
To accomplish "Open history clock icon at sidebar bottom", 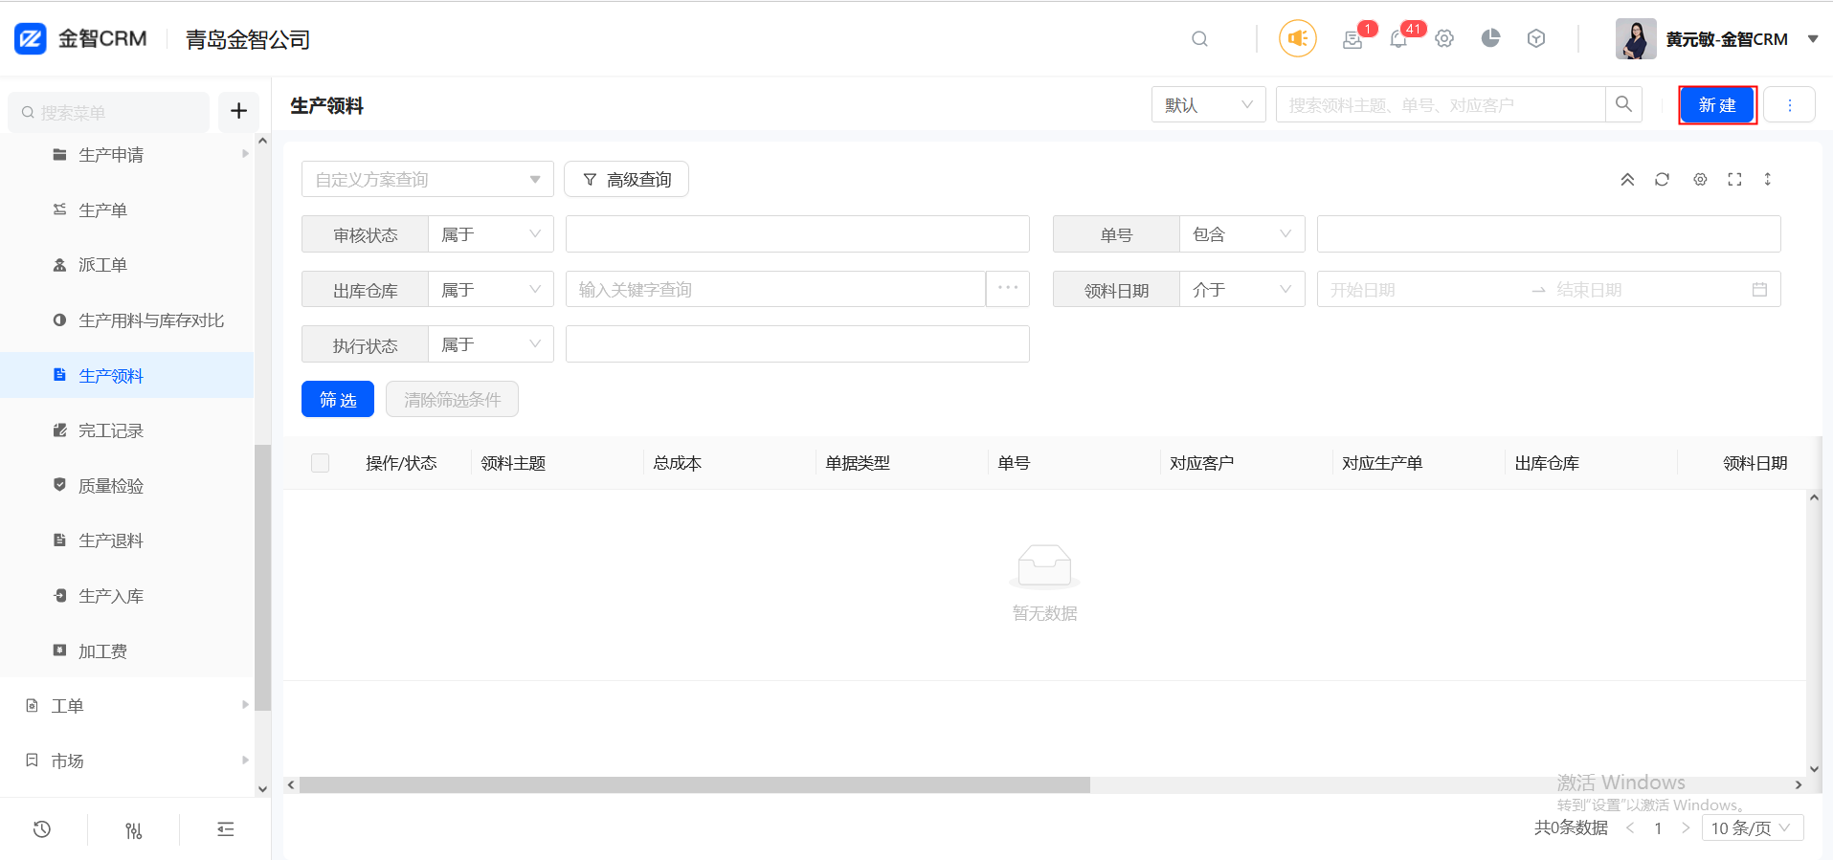I will coord(42,829).
